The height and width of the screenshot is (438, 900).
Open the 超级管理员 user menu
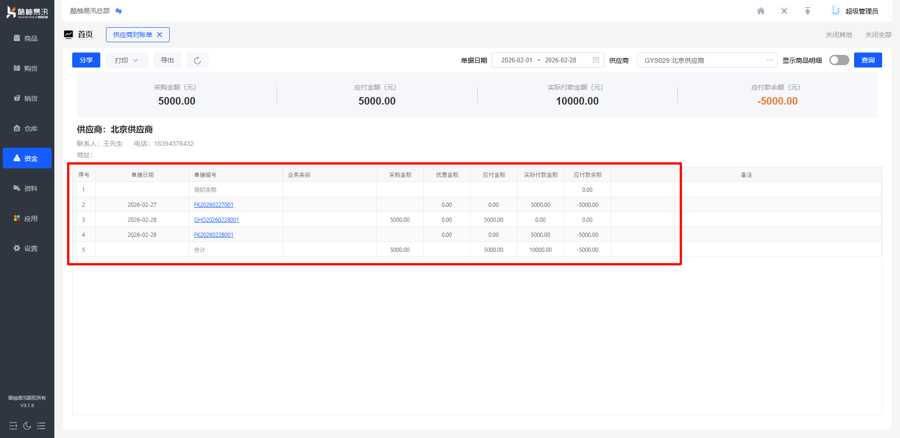coord(861,11)
